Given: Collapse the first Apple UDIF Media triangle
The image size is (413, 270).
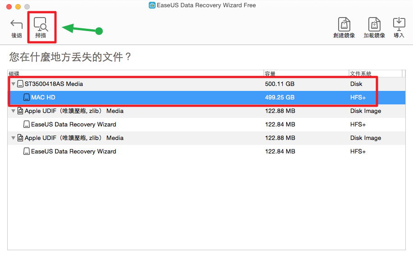Looking at the screenshot, I should [x=13, y=111].
